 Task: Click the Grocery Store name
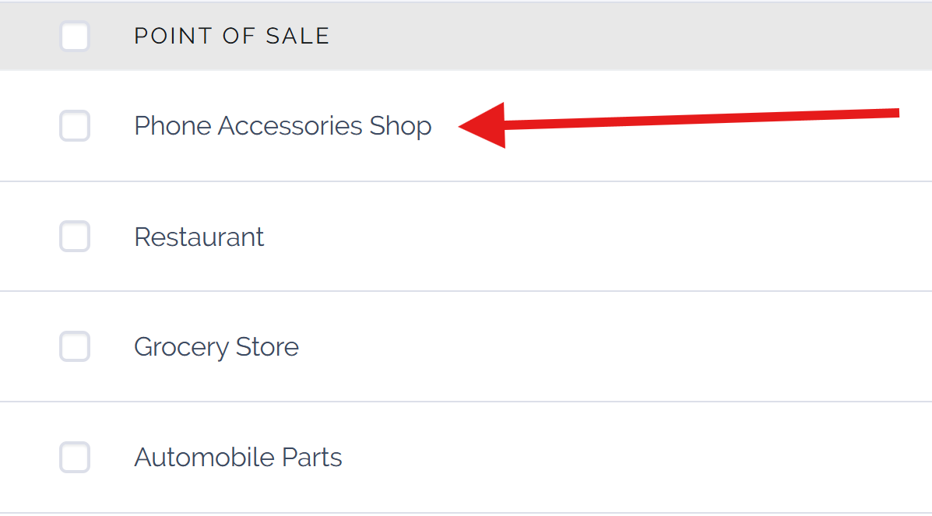[x=216, y=346]
